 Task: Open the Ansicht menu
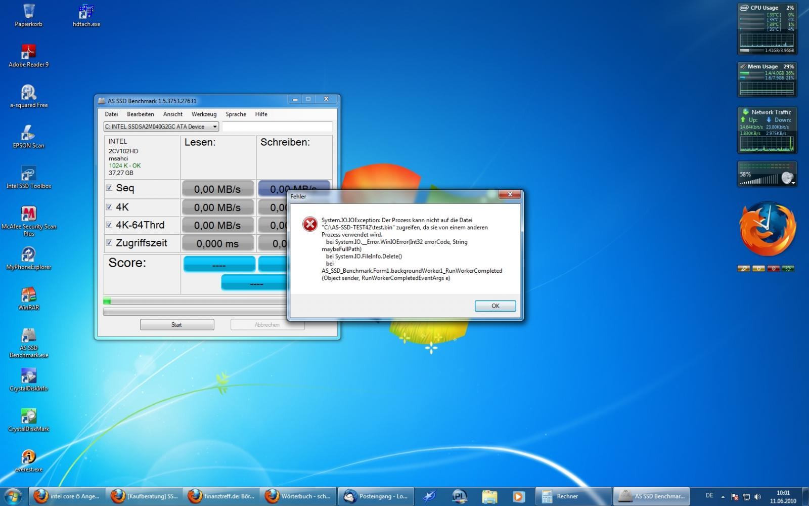[x=173, y=114]
